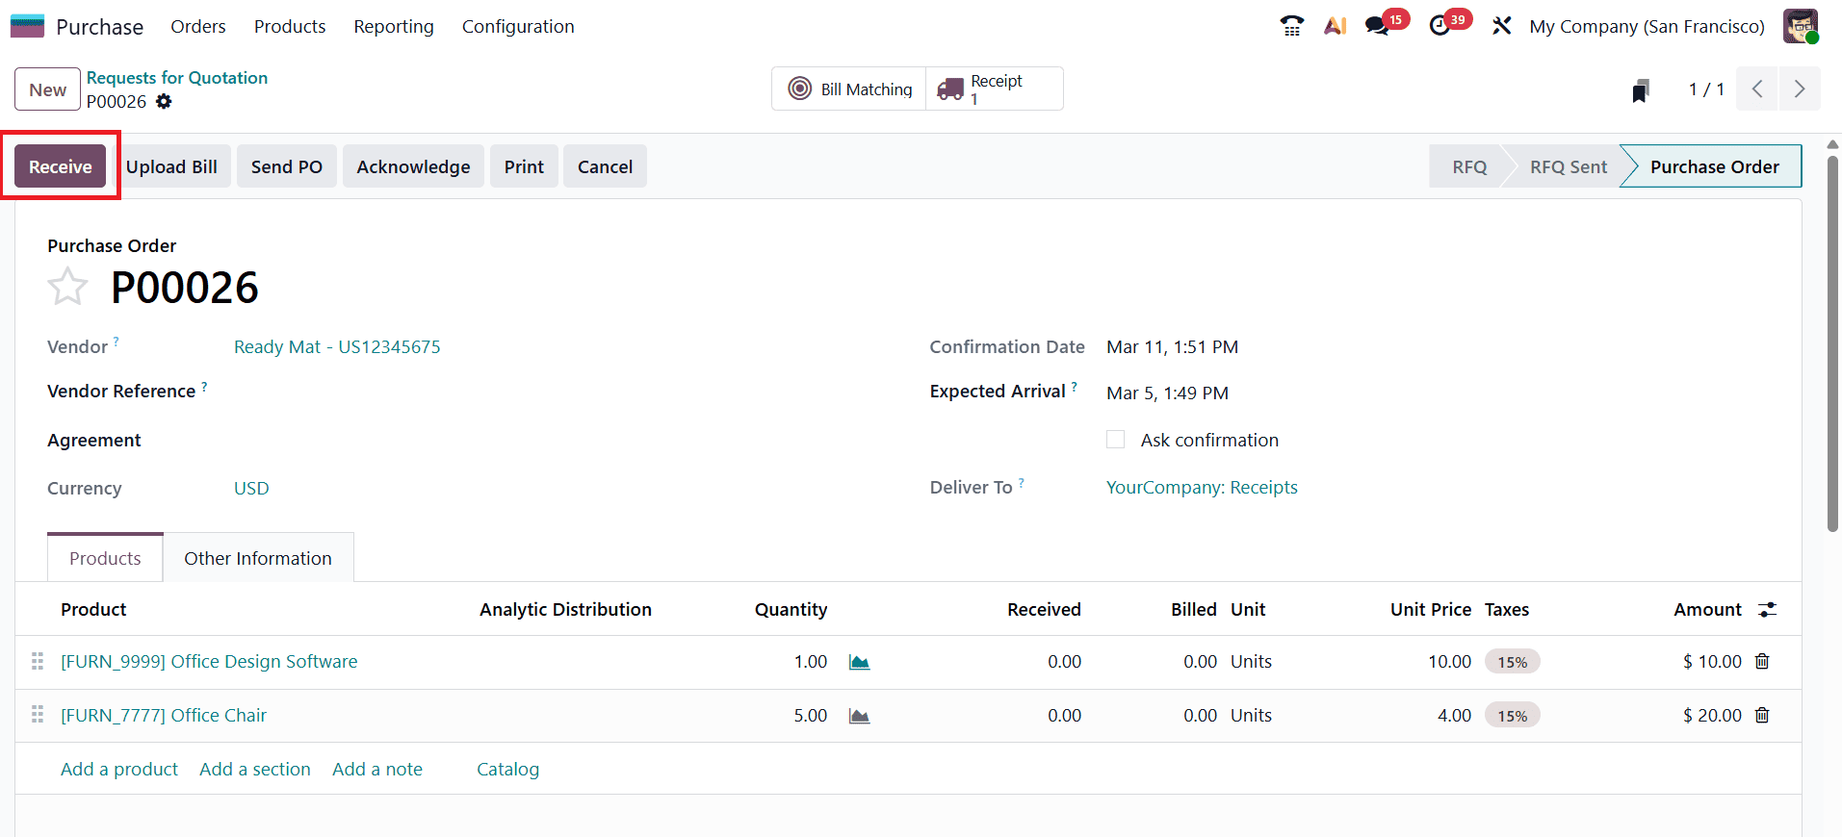Open the VoIP phone icon

click(x=1291, y=26)
